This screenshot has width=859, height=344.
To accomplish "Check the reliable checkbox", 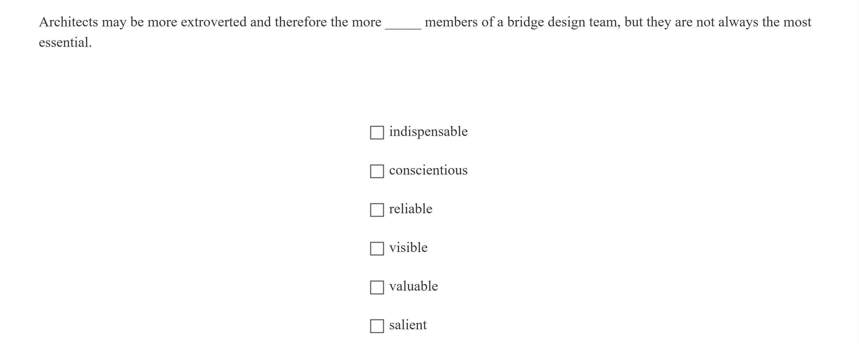I will click(x=377, y=210).
